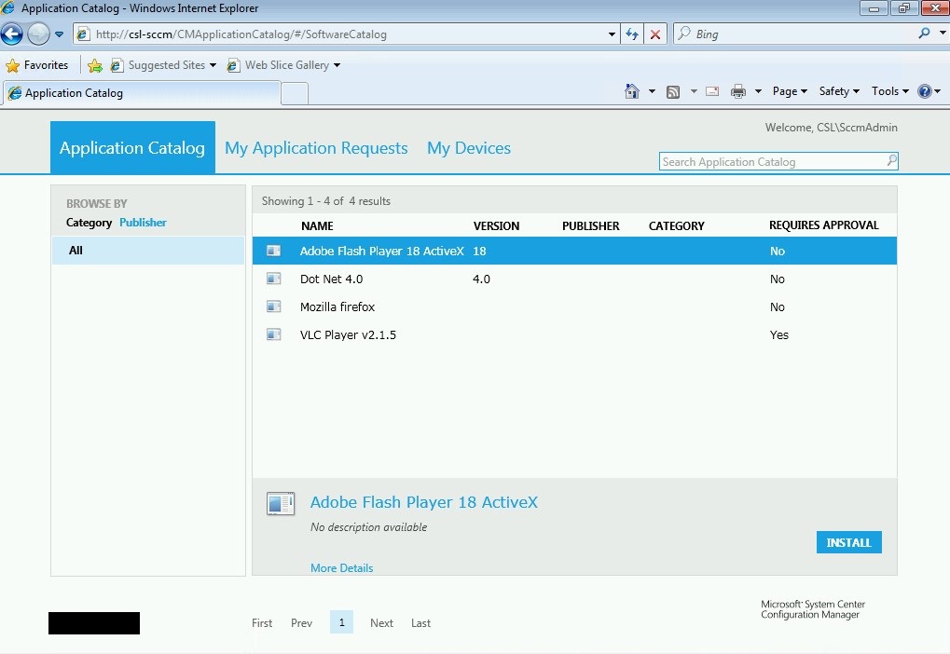950x654 pixels.
Task: Go to Next results page
Action: click(381, 623)
